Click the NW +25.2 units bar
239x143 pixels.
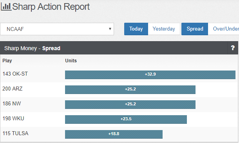[130, 105]
